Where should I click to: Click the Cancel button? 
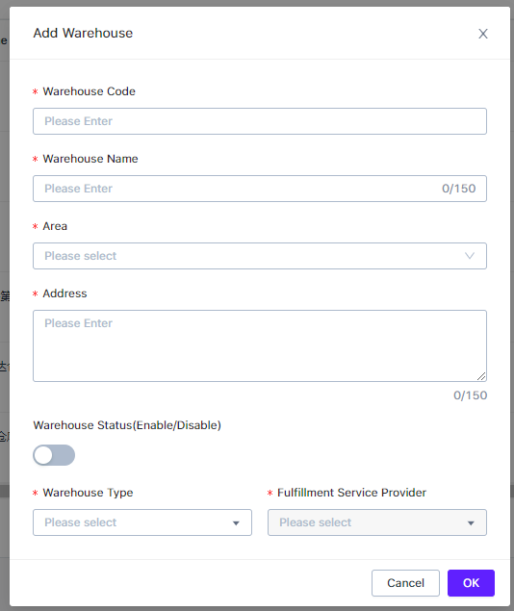[x=405, y=583]
